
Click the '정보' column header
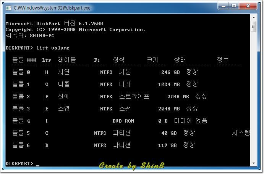point(223,60)
